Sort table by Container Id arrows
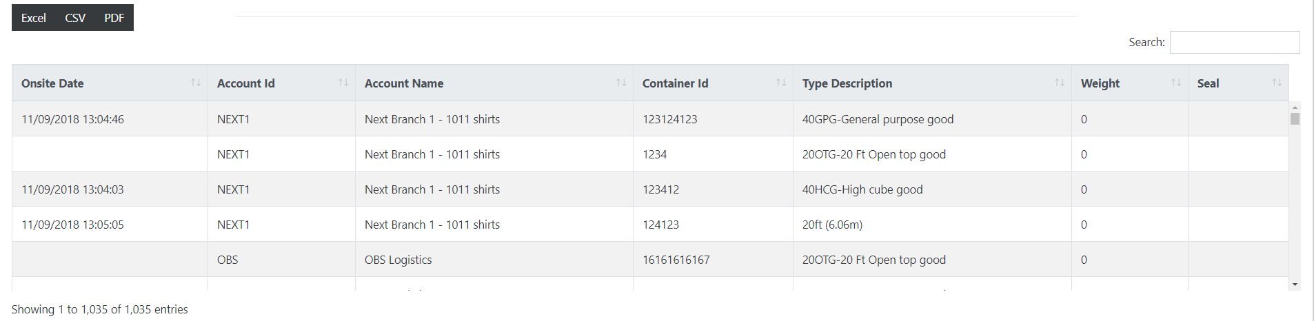The height and width of the screenshot is (321, 1314). click(781, 83)
